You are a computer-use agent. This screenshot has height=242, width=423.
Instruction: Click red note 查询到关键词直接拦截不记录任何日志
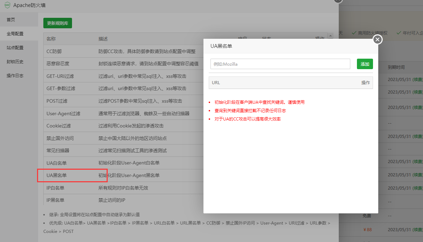coord(250,111)
